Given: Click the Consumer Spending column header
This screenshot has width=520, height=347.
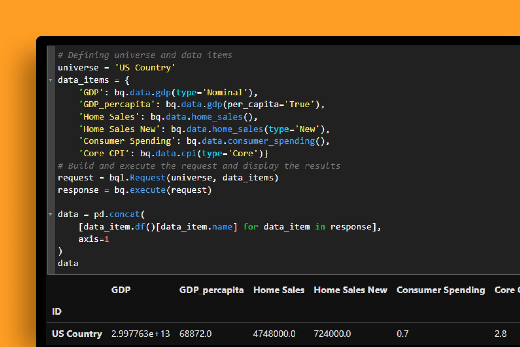Looking at the screenshot, I should (x=441, y=290).
